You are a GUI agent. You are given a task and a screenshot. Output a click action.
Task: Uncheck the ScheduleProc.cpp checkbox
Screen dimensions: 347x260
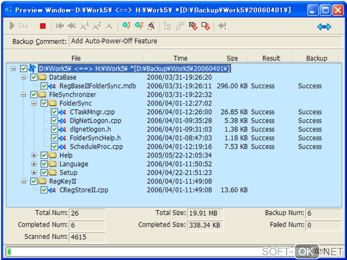tap(54, 146)
